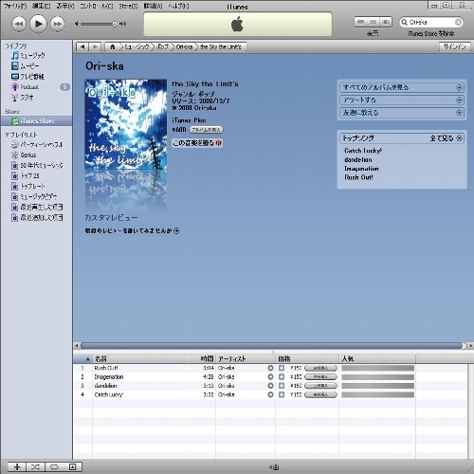
Task: Sort by the Price column header
Action: pos(307,358)
